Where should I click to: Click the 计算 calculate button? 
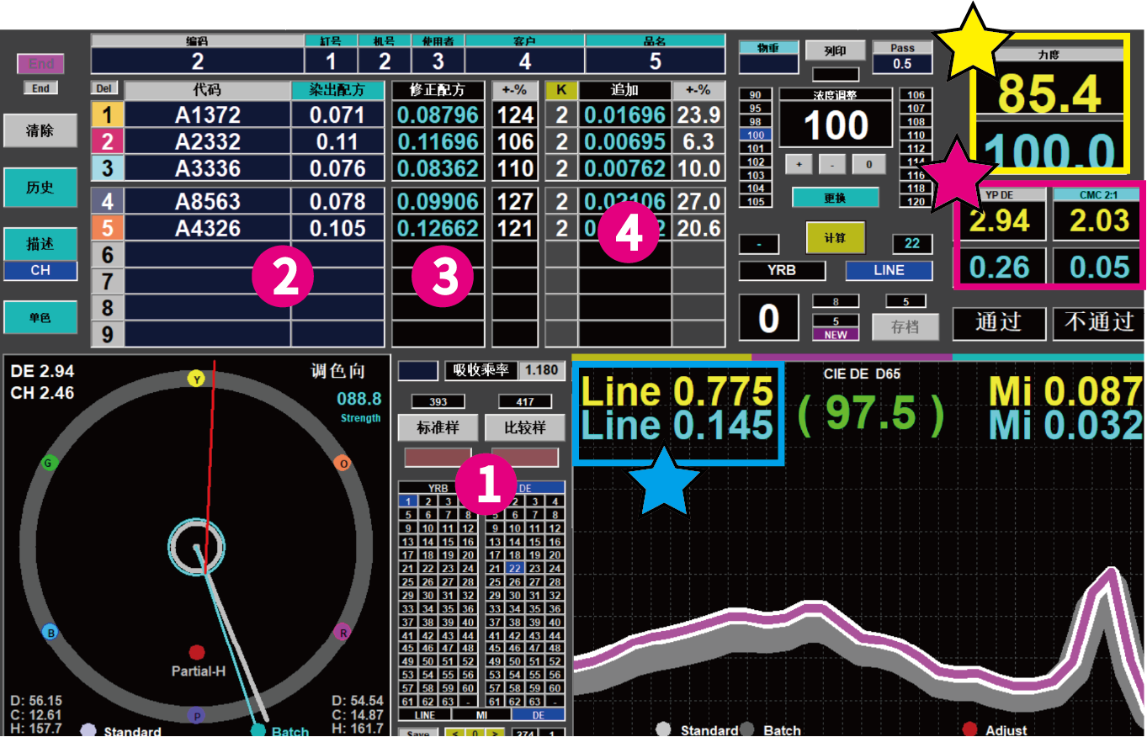[835, 238]
